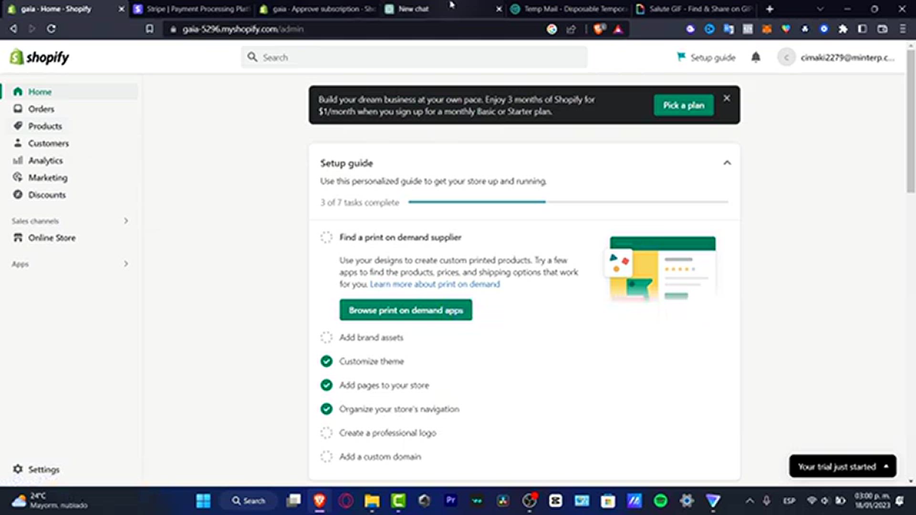Screen dimensions: 916x515
Task: Expand the Apps section arrow
Action: coord(126,264)
